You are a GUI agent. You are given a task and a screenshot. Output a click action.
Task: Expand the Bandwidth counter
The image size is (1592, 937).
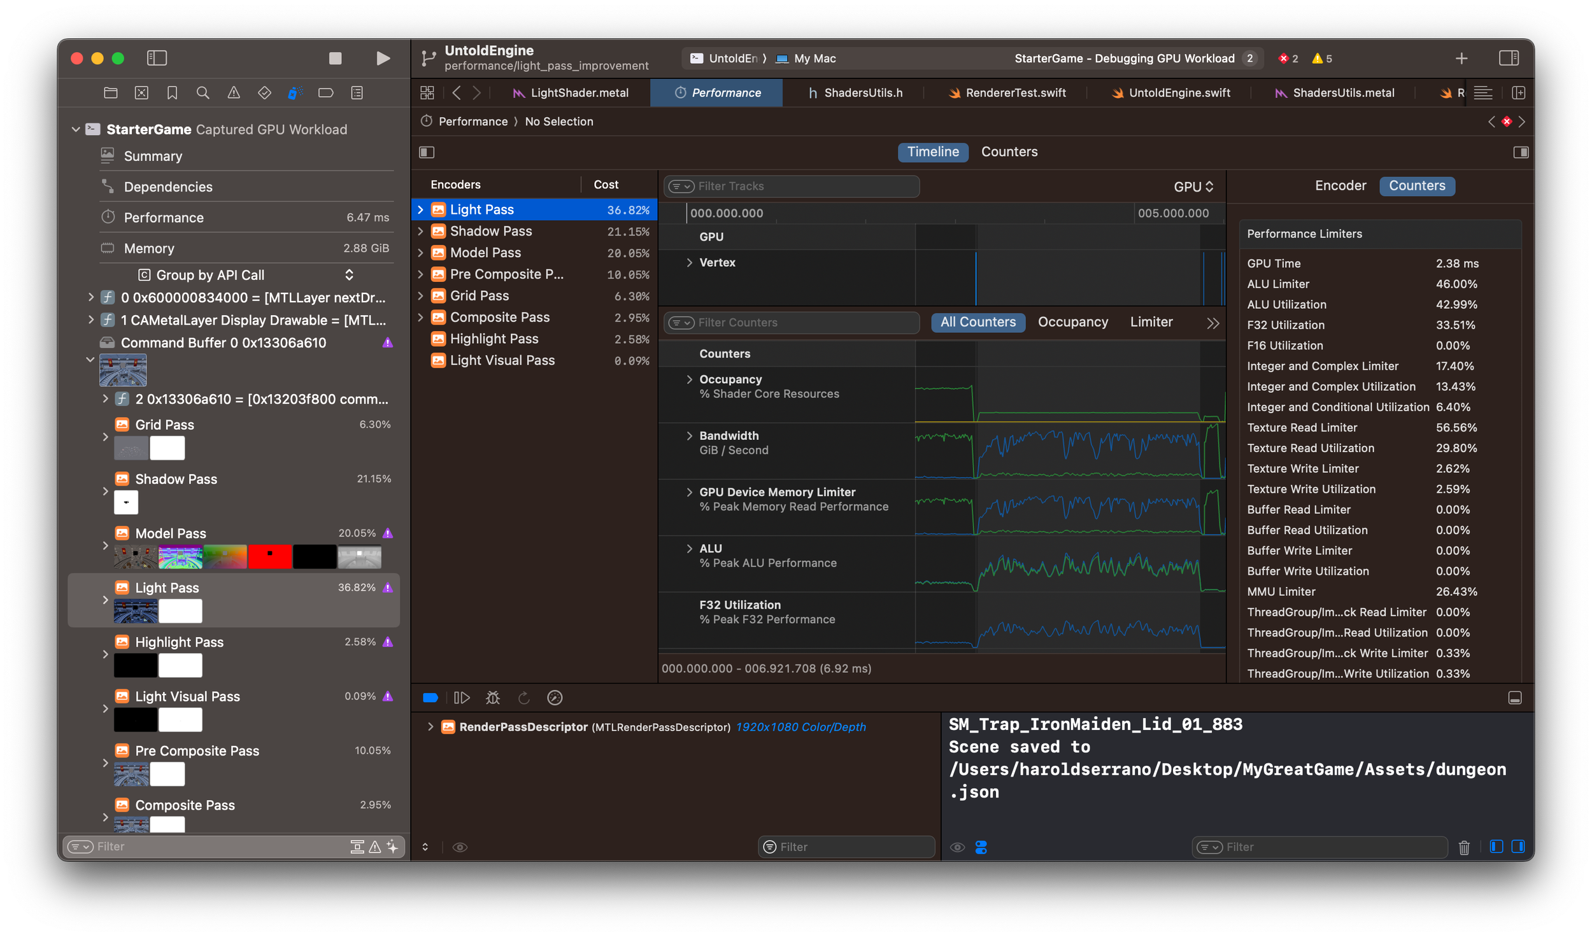coord(689,435)
